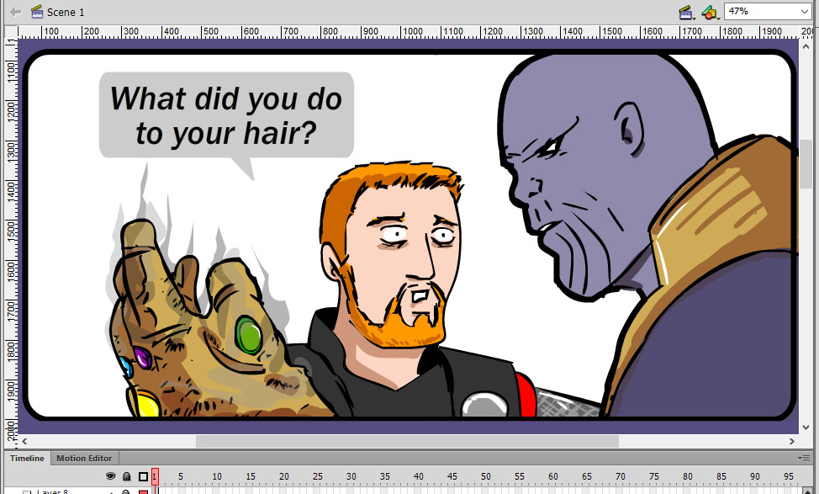
Task: Toggle show or hide all layers eye
Action: click(110, 476)
